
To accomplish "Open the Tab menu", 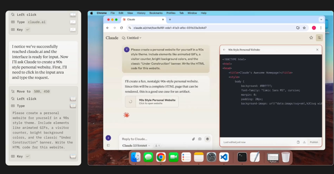I will [182, 13].
